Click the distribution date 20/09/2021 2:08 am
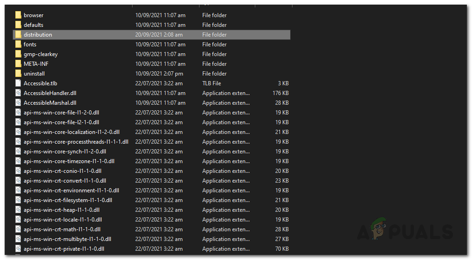Screen dimensions: 472x260 (159, 34)
